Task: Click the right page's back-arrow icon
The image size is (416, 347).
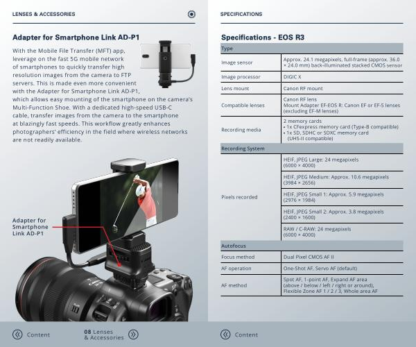Action: 225,335
